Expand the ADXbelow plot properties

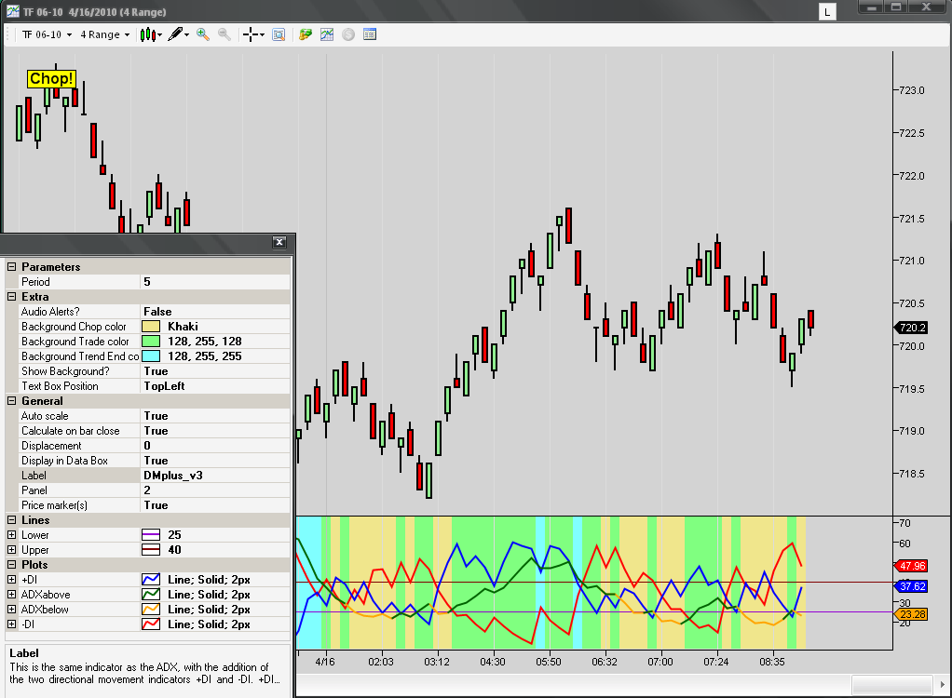pyautogui.click(x=11, y=610)
